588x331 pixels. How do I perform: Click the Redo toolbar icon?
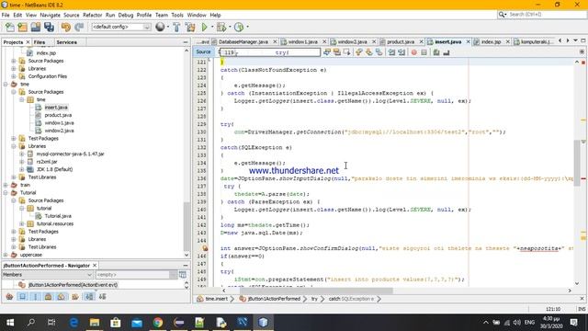click(79, 27)
